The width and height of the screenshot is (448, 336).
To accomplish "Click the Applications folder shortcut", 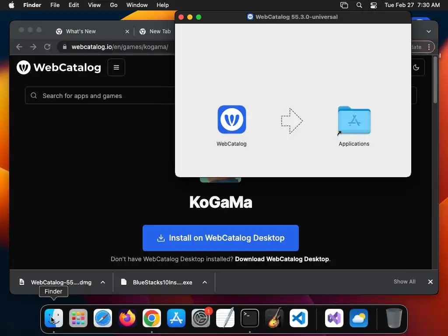I will [x=354, y=120].
